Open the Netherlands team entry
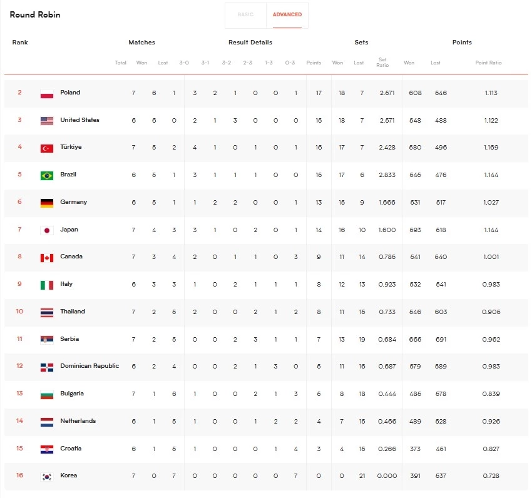 pos(78,421)
